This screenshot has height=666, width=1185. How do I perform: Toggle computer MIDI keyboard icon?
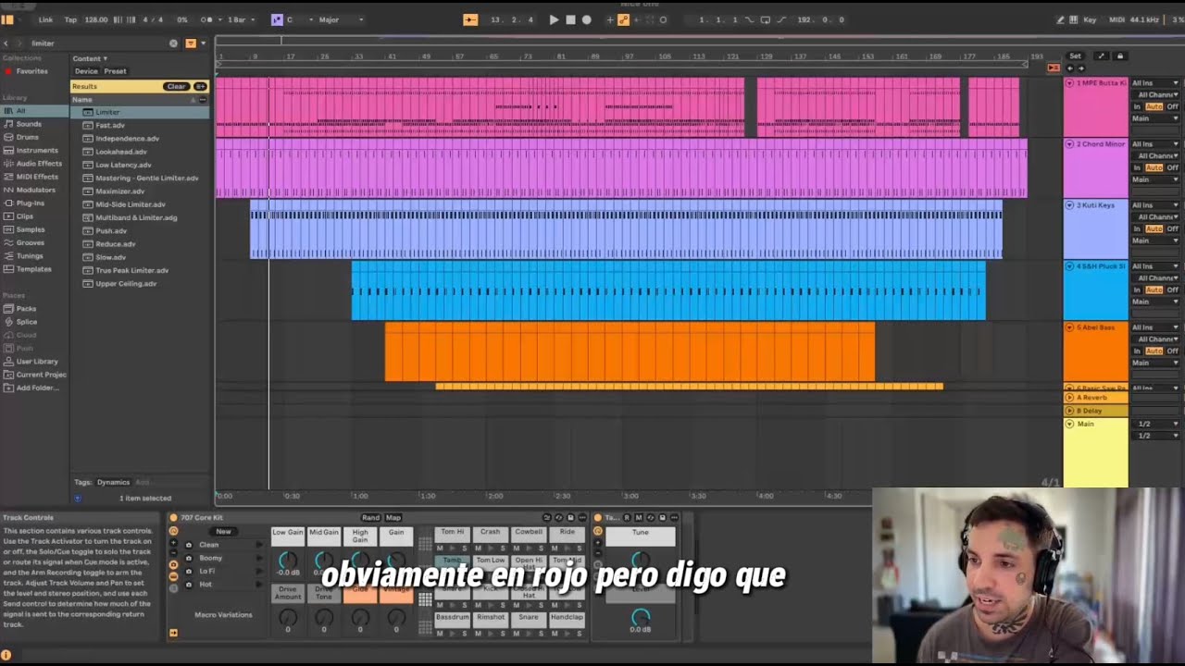1073,19
